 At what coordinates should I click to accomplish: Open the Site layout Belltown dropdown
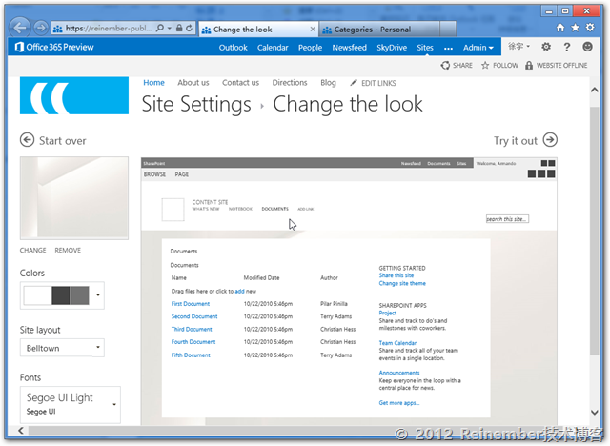(62, 348)
